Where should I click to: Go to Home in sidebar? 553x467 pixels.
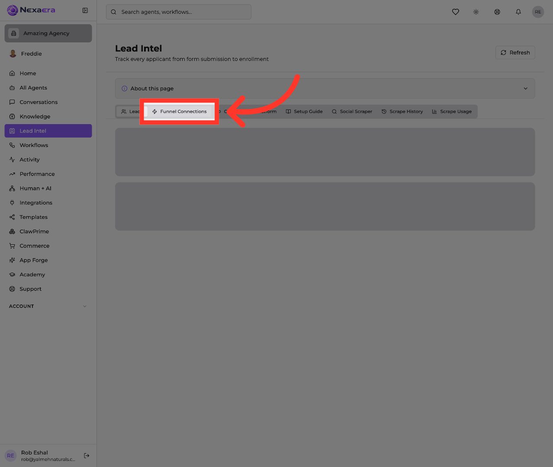tap(48, 74)
